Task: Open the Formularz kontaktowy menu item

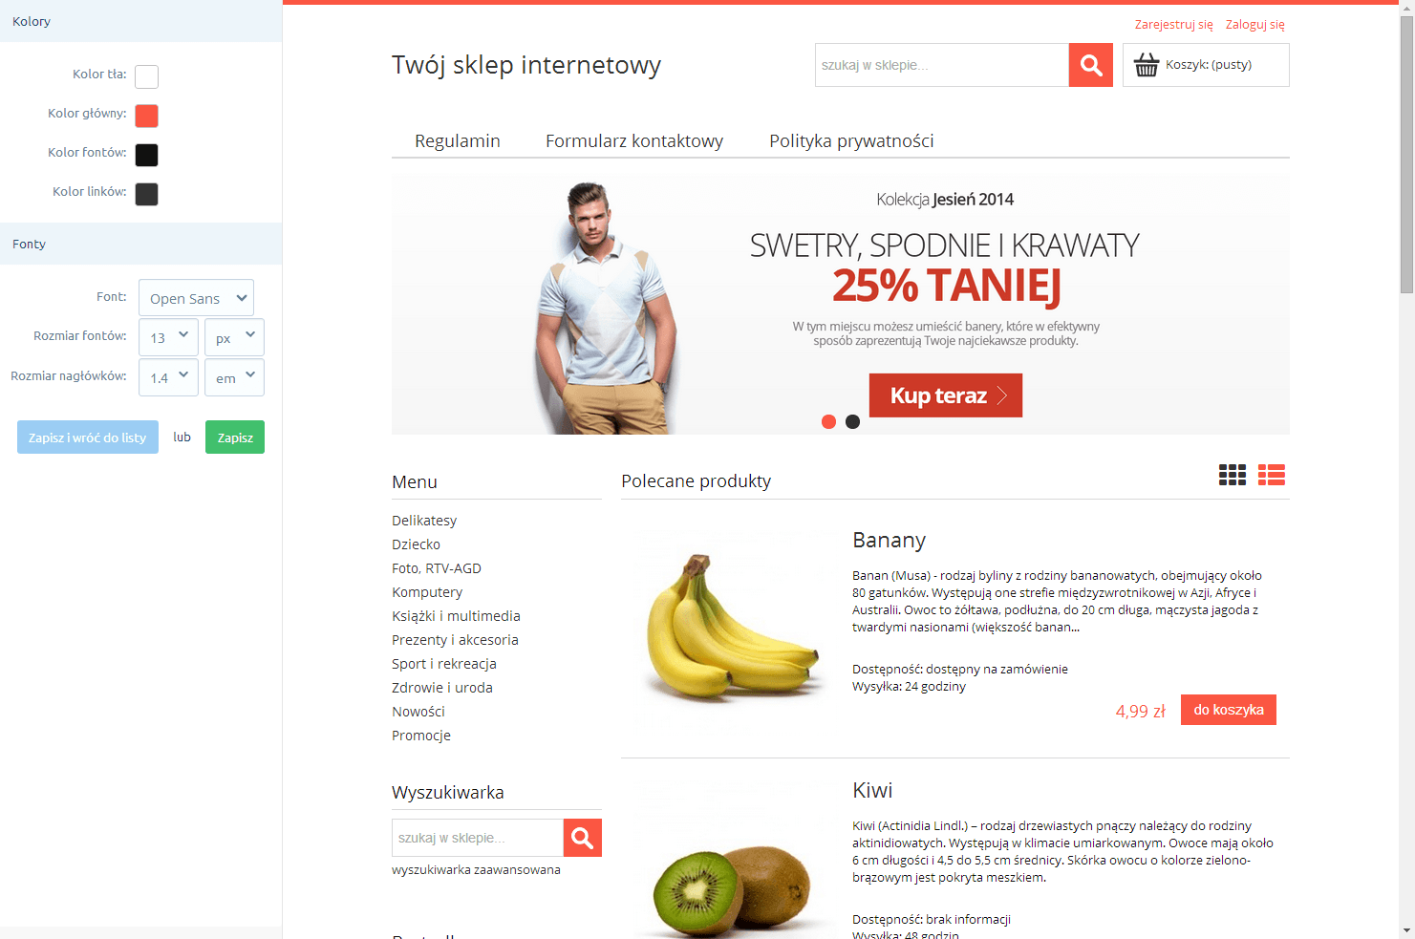Action: [634, 140]
